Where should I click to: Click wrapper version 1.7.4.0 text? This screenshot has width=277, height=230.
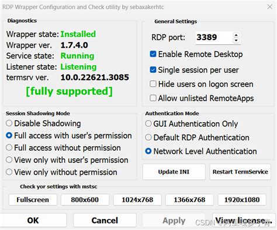(74, 45)
